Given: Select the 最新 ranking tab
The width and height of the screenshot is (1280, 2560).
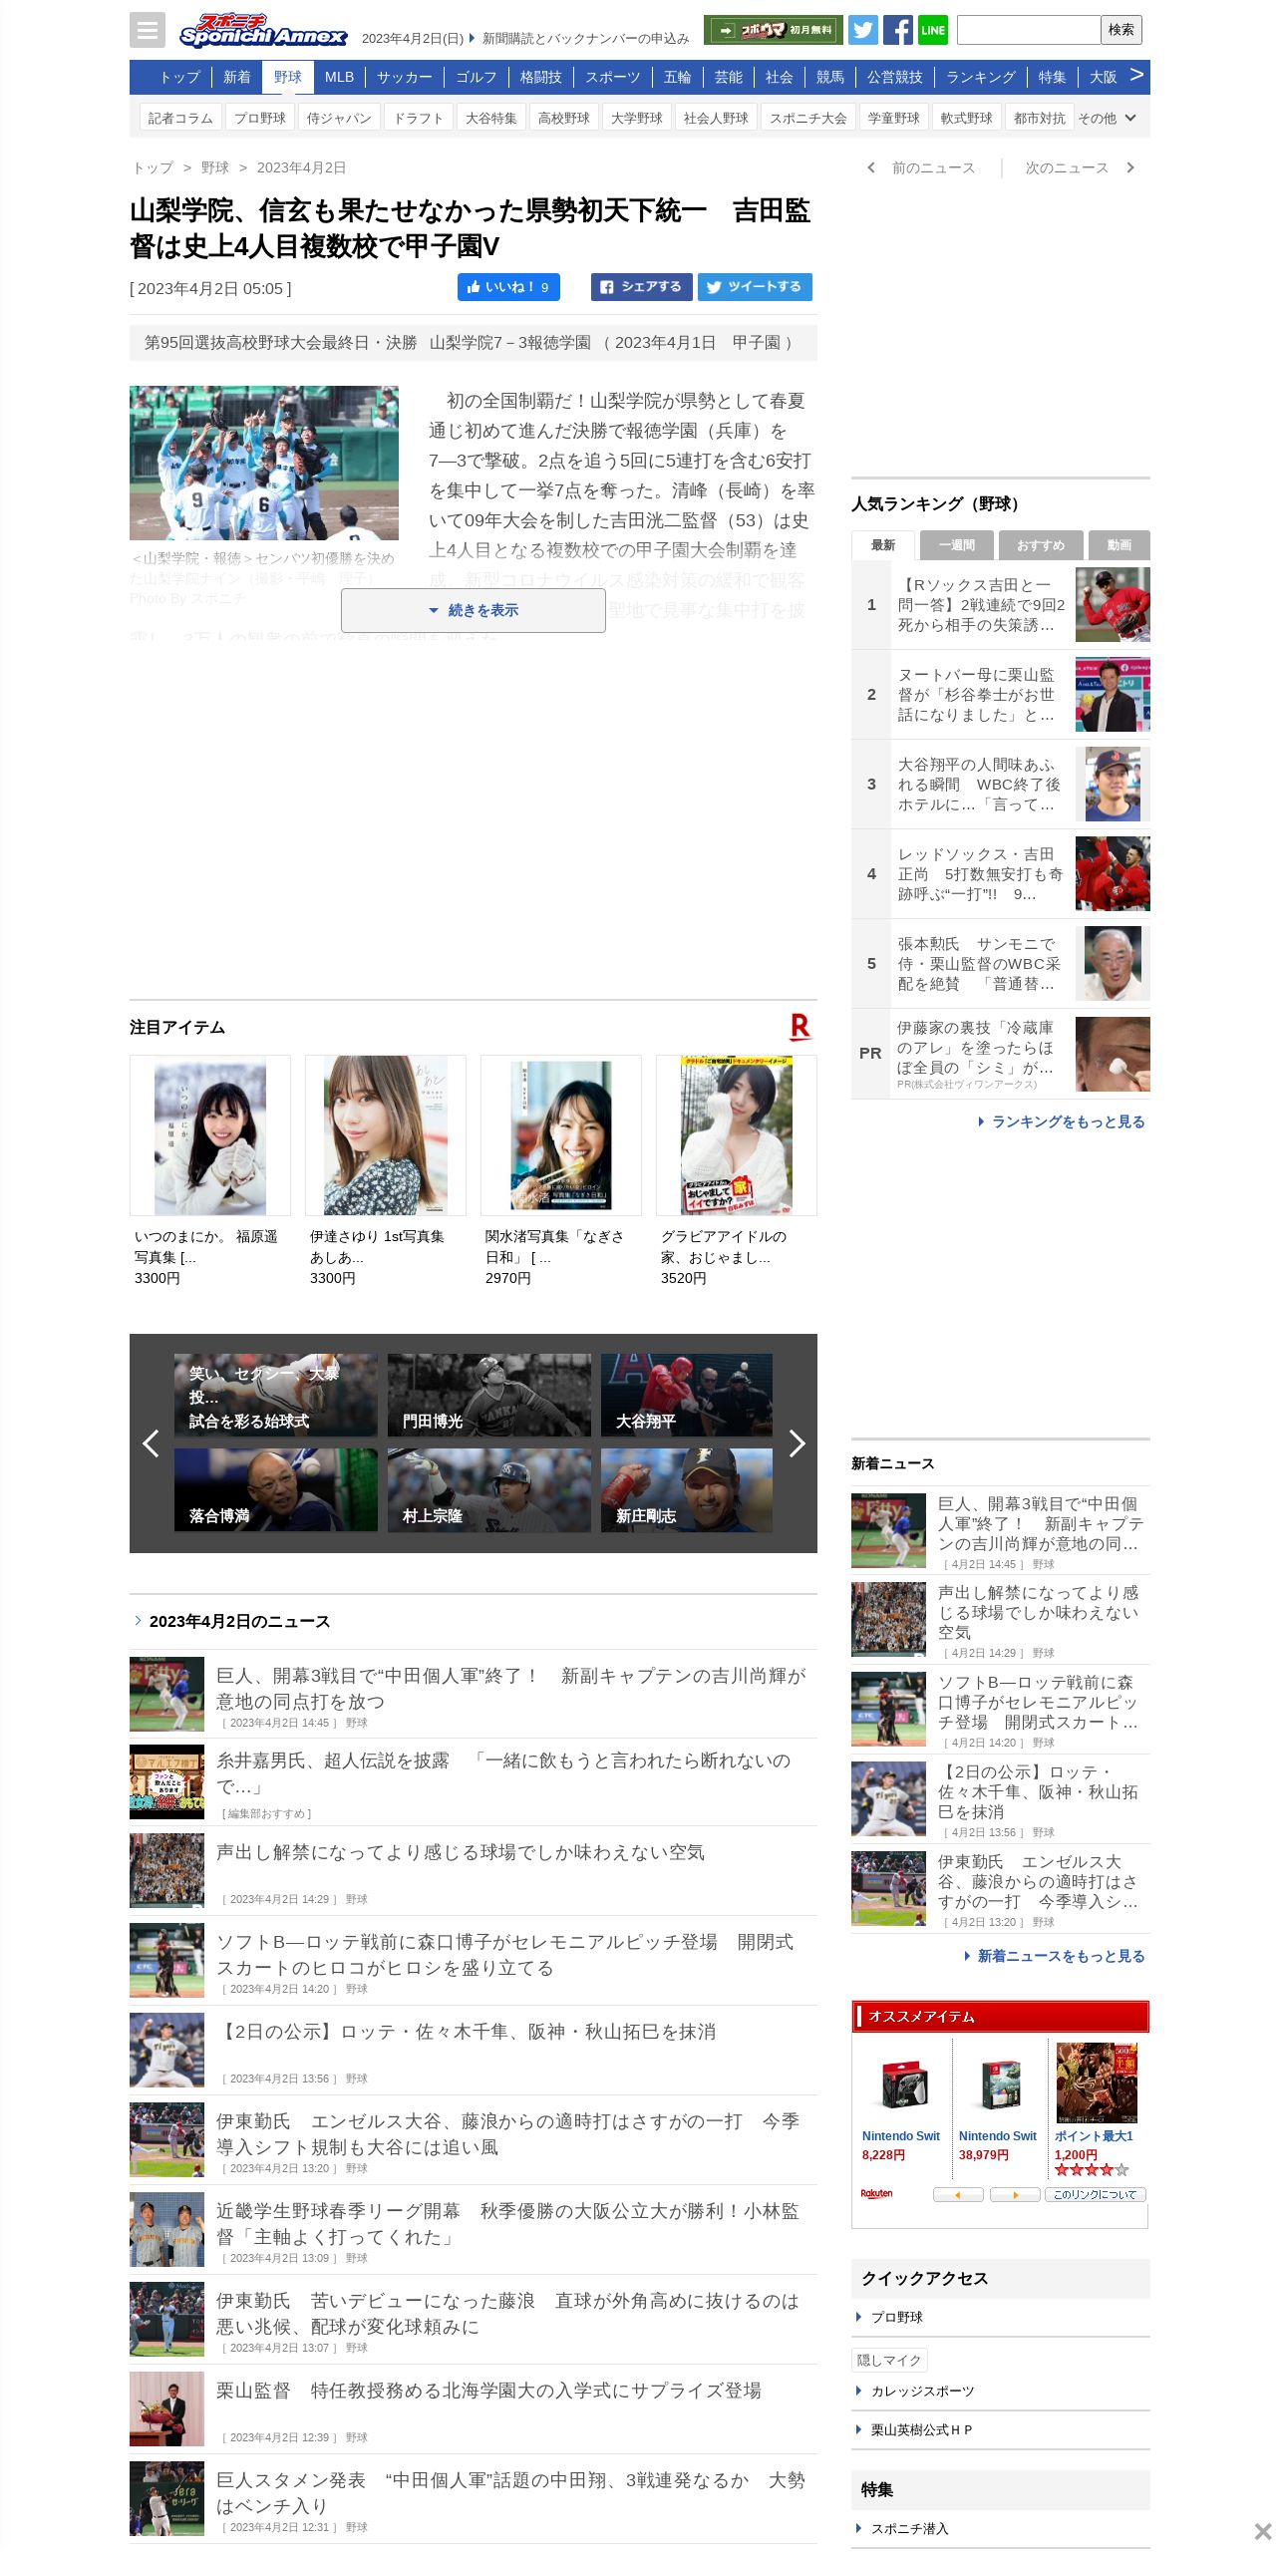Looking at the screenshot, I should pyautogui.click(x=883, y=545).
